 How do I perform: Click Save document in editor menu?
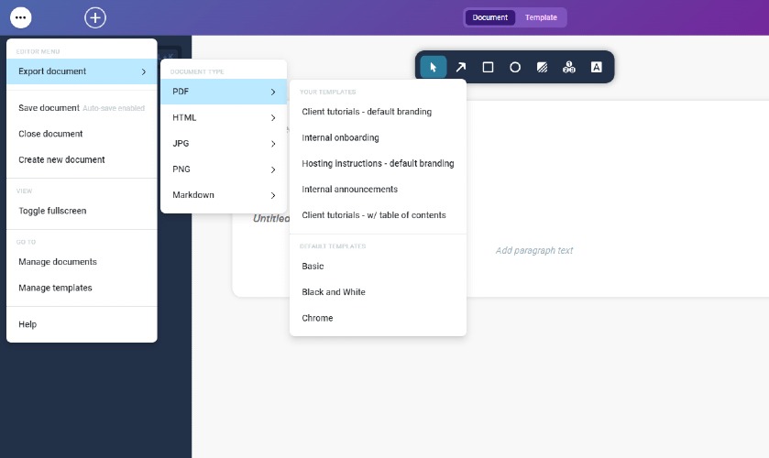tap(82, 108)
